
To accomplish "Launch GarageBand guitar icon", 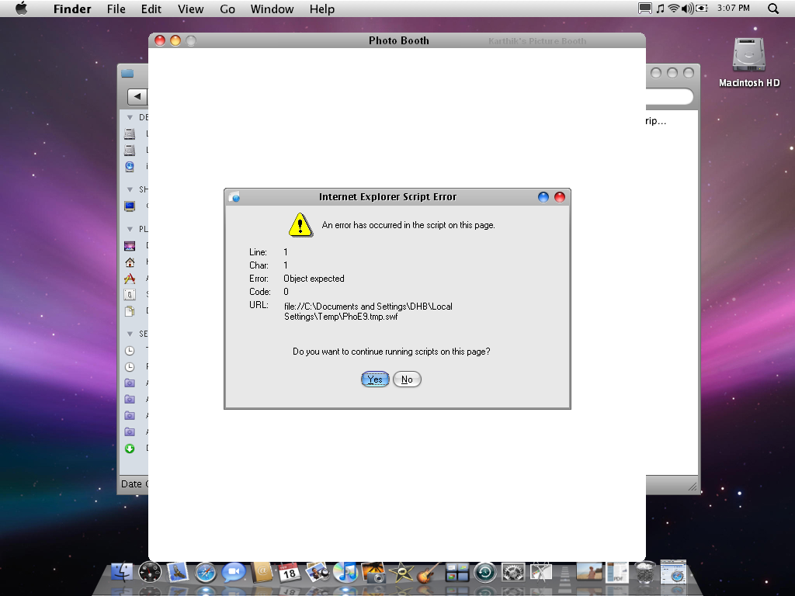I will pyautogui.click(x=429, y=573).
